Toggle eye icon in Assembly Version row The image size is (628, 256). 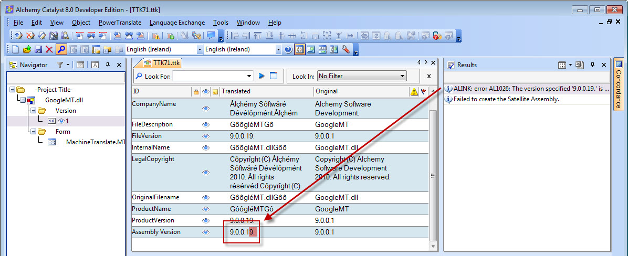pos(206,232)
